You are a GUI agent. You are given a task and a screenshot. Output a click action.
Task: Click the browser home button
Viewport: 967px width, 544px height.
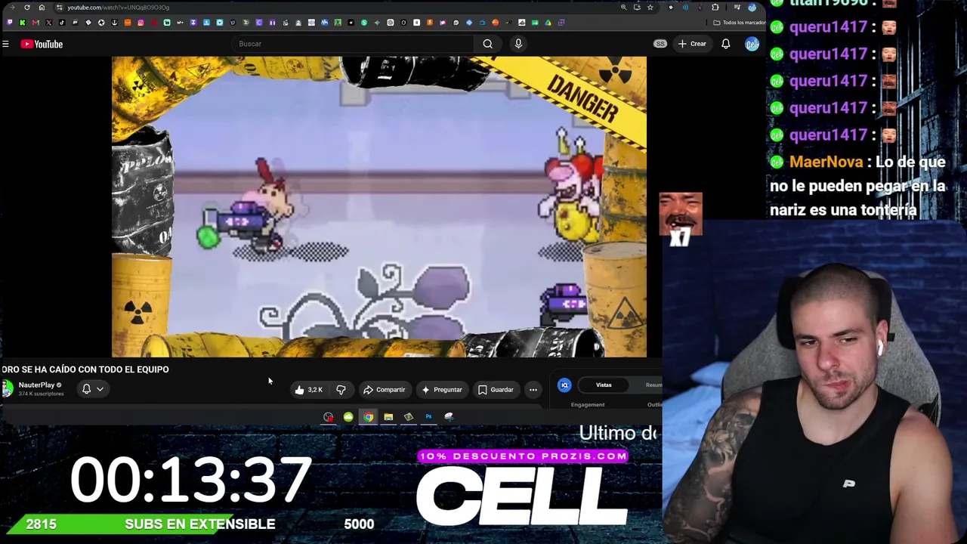coord(42,8)
